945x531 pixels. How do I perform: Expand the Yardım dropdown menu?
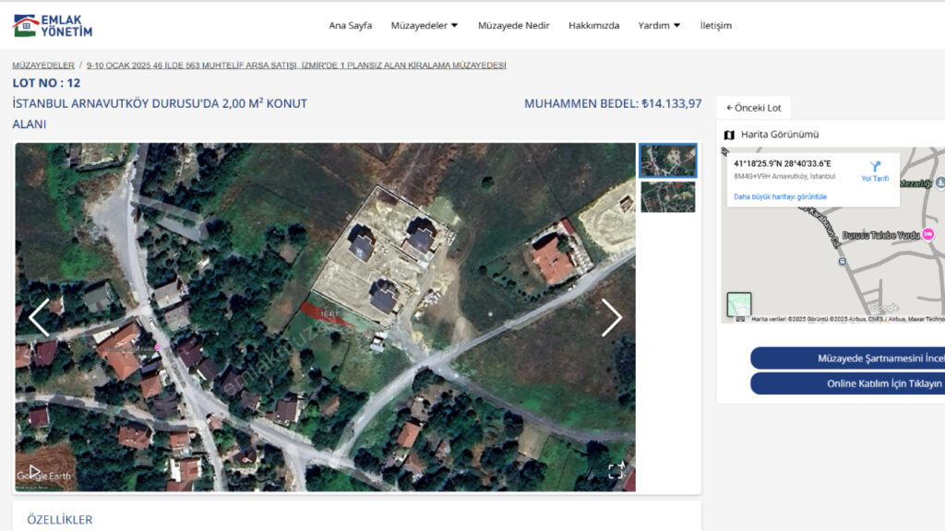(659, 25)
